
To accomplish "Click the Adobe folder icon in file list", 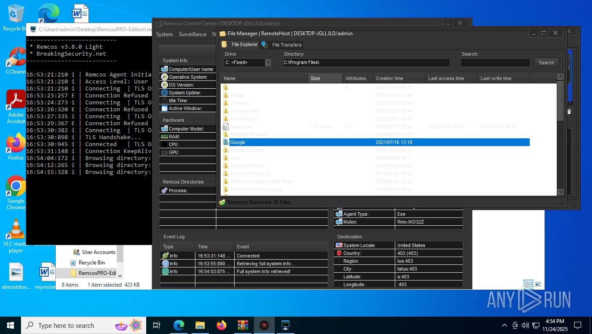I will [x=225, y=95].
